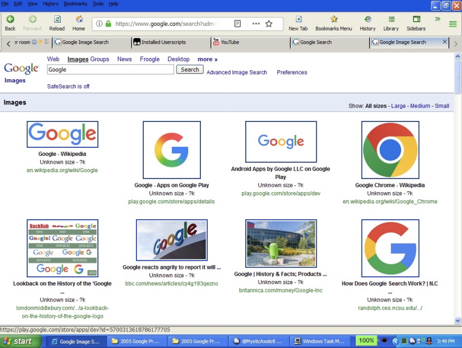Open the BBC Google sign thumbnail
Screen dimensions: 462x348
(x=172, y=240)
